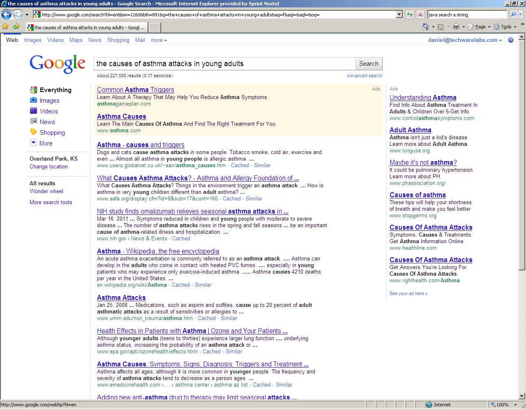Click the Print icon
This screenshot has height=410, width=526.
click(x=456, y=27)
